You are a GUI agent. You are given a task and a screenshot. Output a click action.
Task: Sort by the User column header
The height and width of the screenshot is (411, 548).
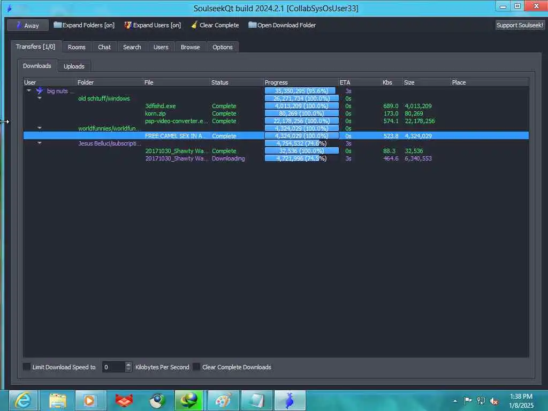point(49,82)
